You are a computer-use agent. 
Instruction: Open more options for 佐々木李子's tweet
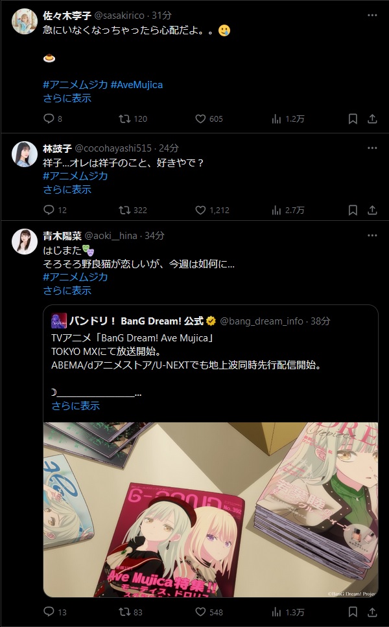[x=372, y=15]
